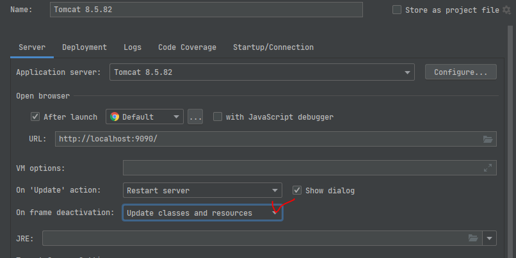Image resolution: width=516 pixels, height=258 pixels.
Task: Click the Chrome icon in browser selector
Action: tap(115, 117)
